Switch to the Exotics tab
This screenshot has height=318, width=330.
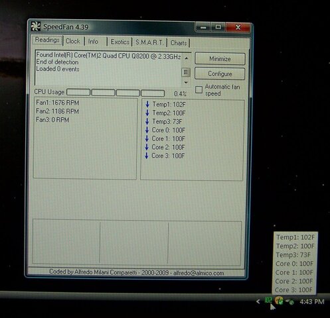pos(120,42)
